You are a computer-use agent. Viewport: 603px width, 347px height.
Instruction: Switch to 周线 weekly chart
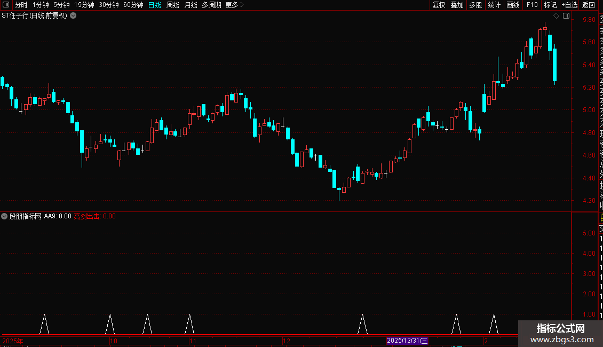173,5
